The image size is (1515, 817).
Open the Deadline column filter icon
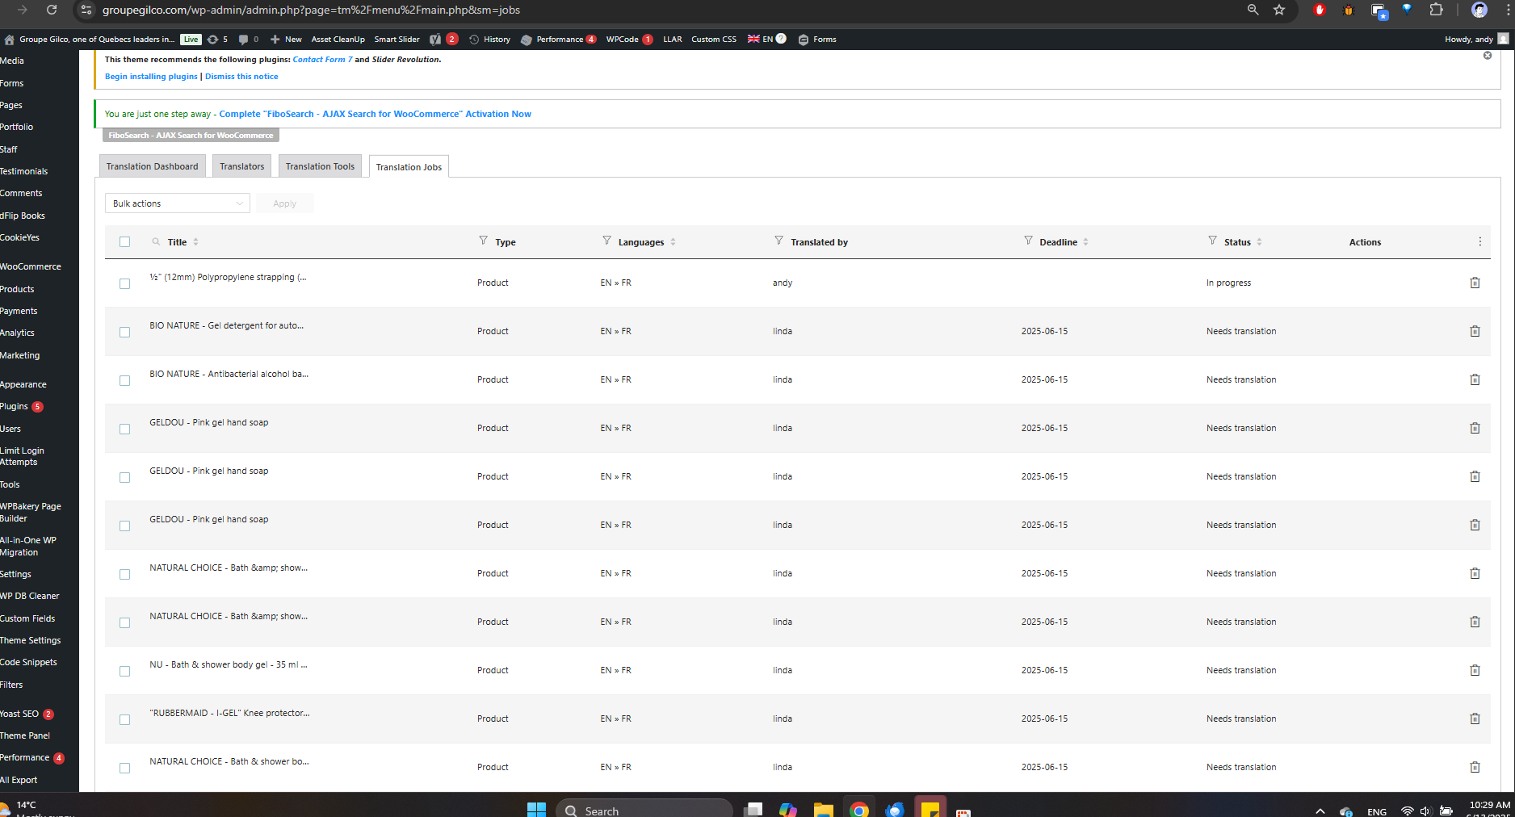click(x=1028, y=241)
